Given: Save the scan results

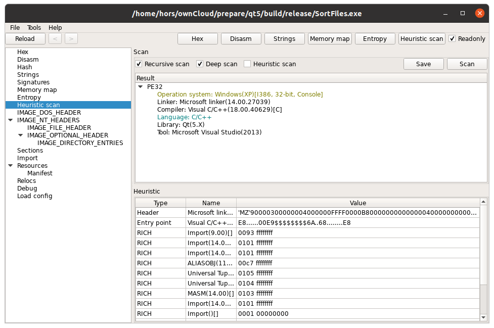Looking at the screenshot, I should click(x=423, y=64).
